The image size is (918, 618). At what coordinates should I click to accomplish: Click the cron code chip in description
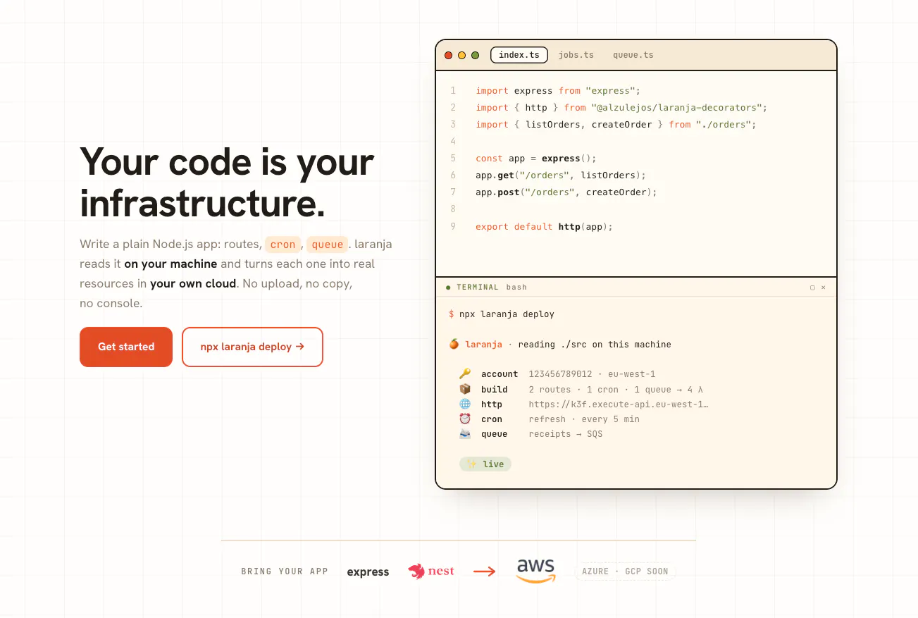click(x=283, y=245)
